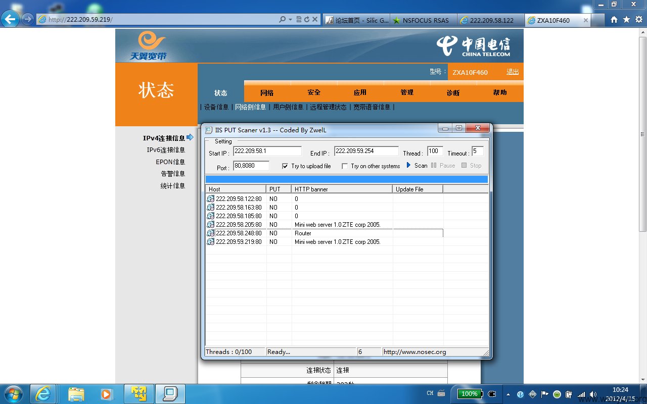This screenshot has width=647, height=404.
Task: Select EPON信息 in the sidebar
Action: click(x=170, y=162)
